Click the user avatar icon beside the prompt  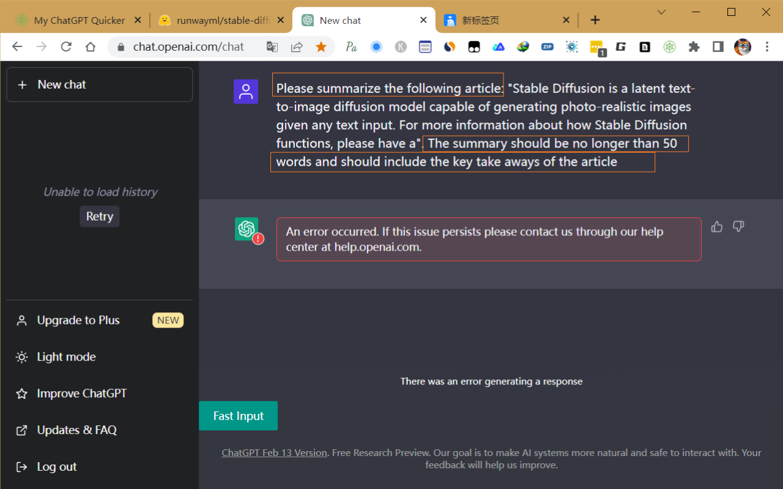[246, 92]
